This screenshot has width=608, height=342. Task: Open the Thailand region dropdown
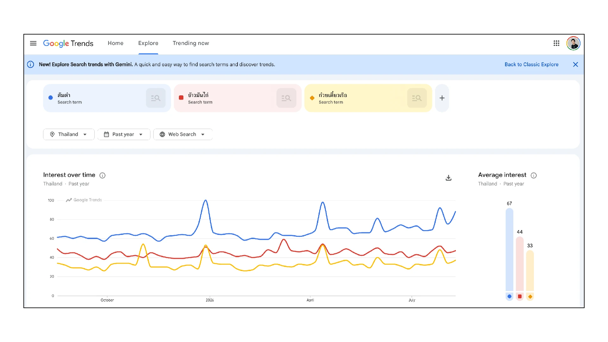pyautogui.click(x=69, y=134)
